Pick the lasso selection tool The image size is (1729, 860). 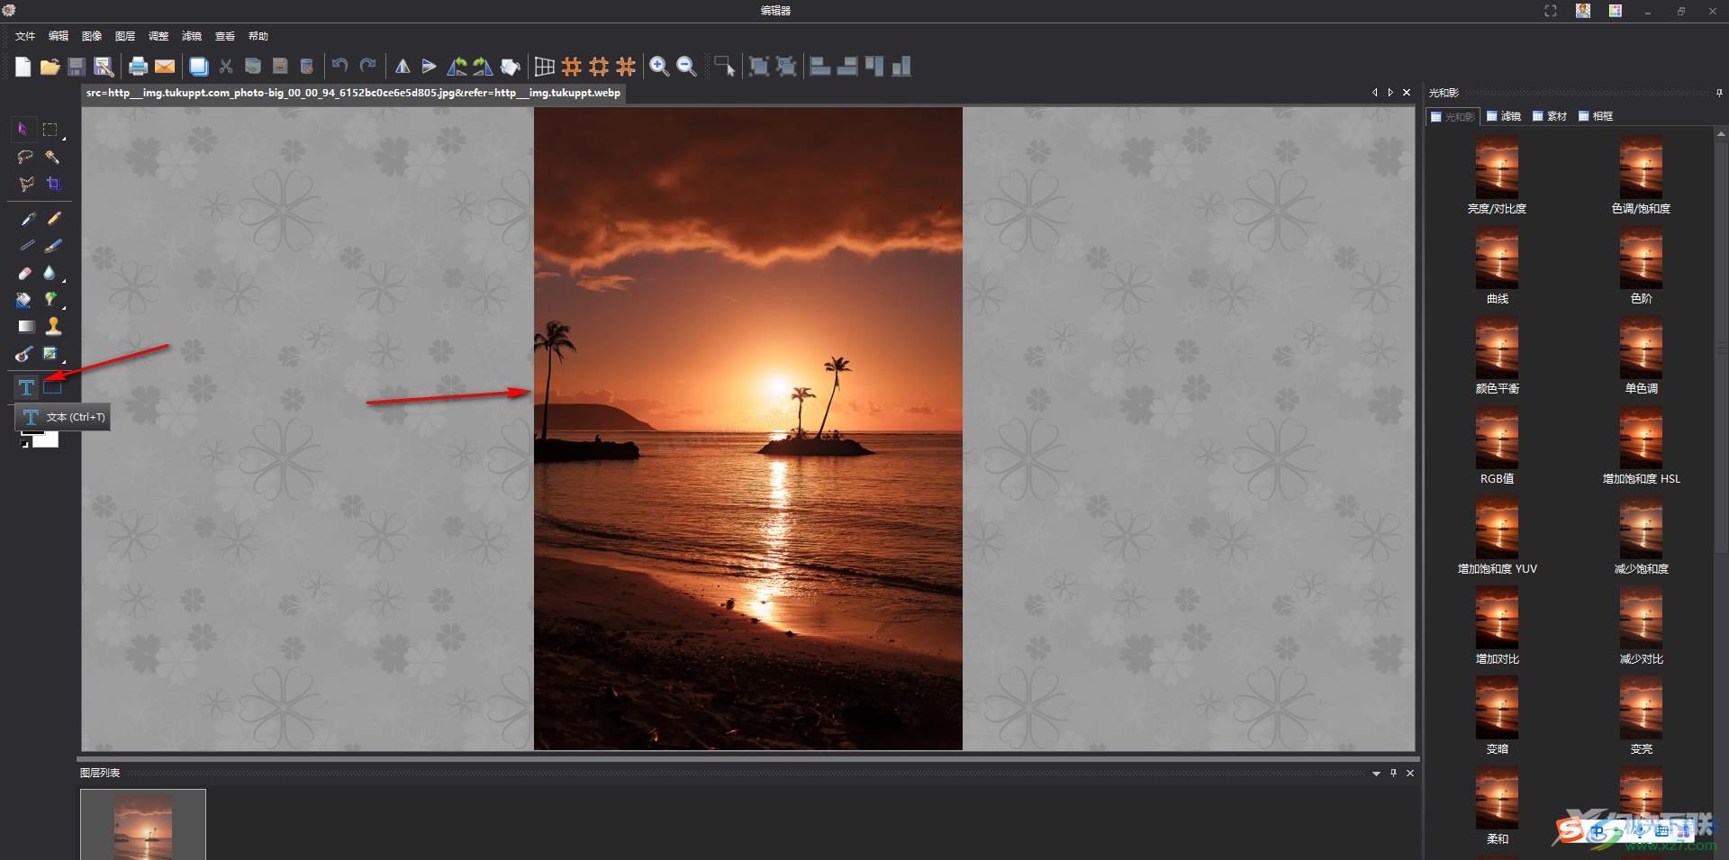pyautogui.click(x=25, y=157)
